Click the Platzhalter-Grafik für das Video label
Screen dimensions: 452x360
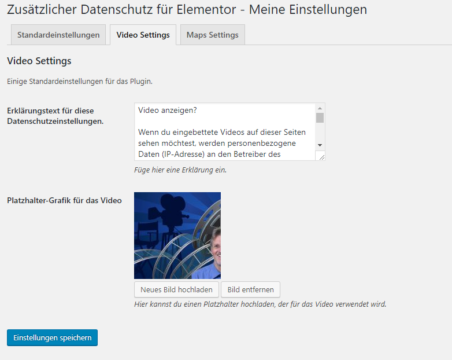coord(64,200)
